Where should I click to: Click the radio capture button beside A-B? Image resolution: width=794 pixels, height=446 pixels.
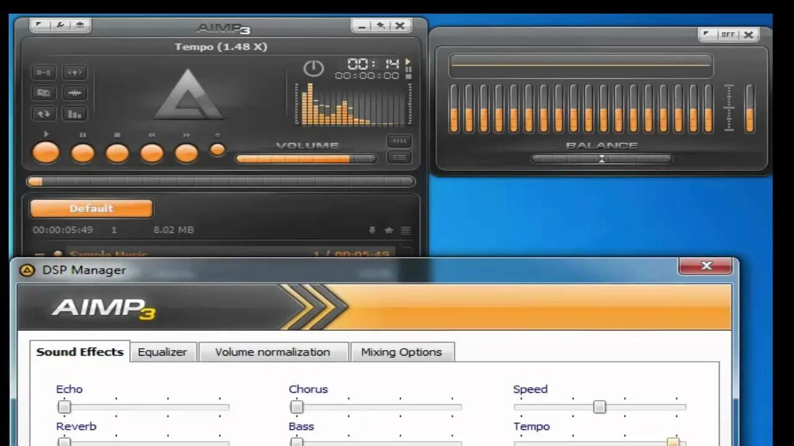[x=75, y=72]
